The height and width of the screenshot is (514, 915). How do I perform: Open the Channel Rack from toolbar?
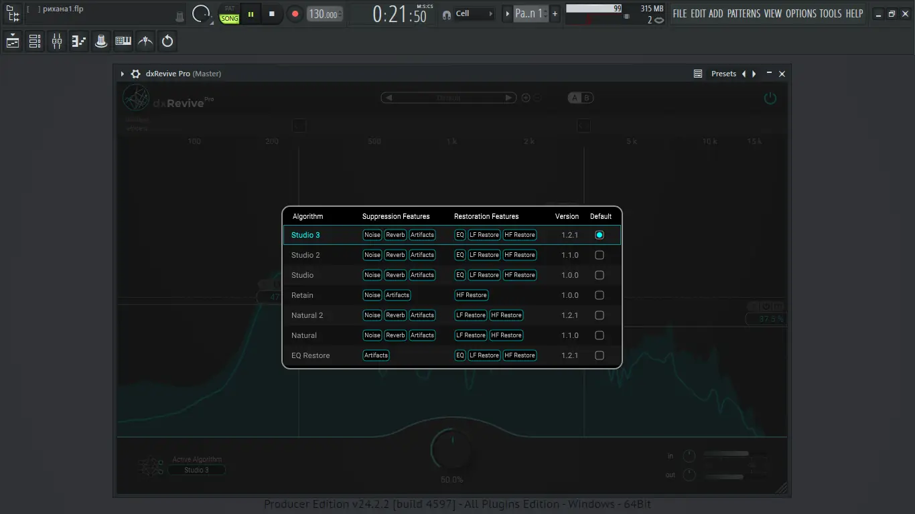click(x=35, y=41)
